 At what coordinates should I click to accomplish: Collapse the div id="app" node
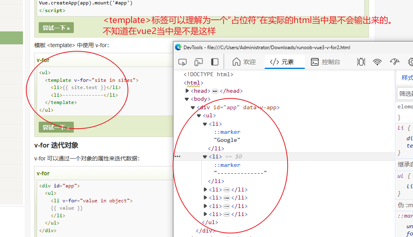tap(193, 108)
